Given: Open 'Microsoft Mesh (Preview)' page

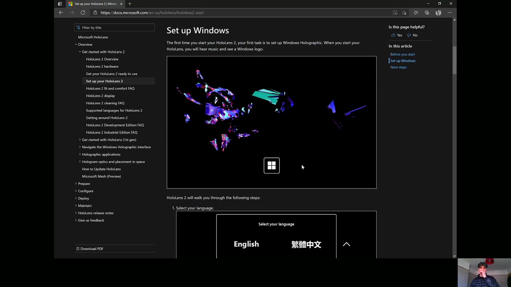Looking at the screenshot, I should pos(101,176).
